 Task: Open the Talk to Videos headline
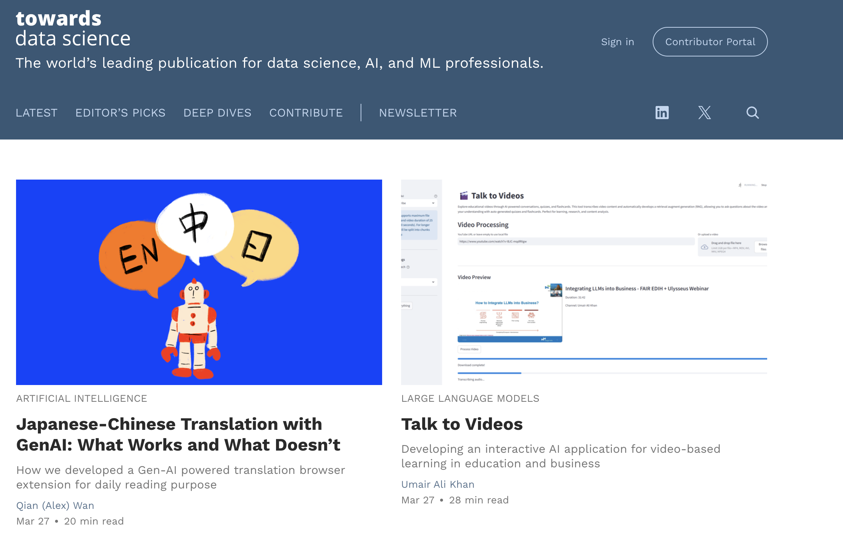coord(462,424)
